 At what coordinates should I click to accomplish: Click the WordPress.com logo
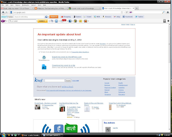[44, 58]
